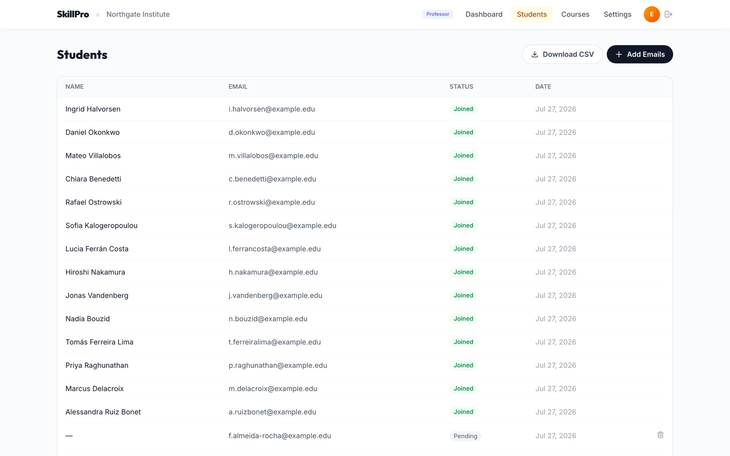Image resolution: width=730 pixels, height=456 pixels.
Task: Open the orange E user avatar
Action: (x=652, y=14)
